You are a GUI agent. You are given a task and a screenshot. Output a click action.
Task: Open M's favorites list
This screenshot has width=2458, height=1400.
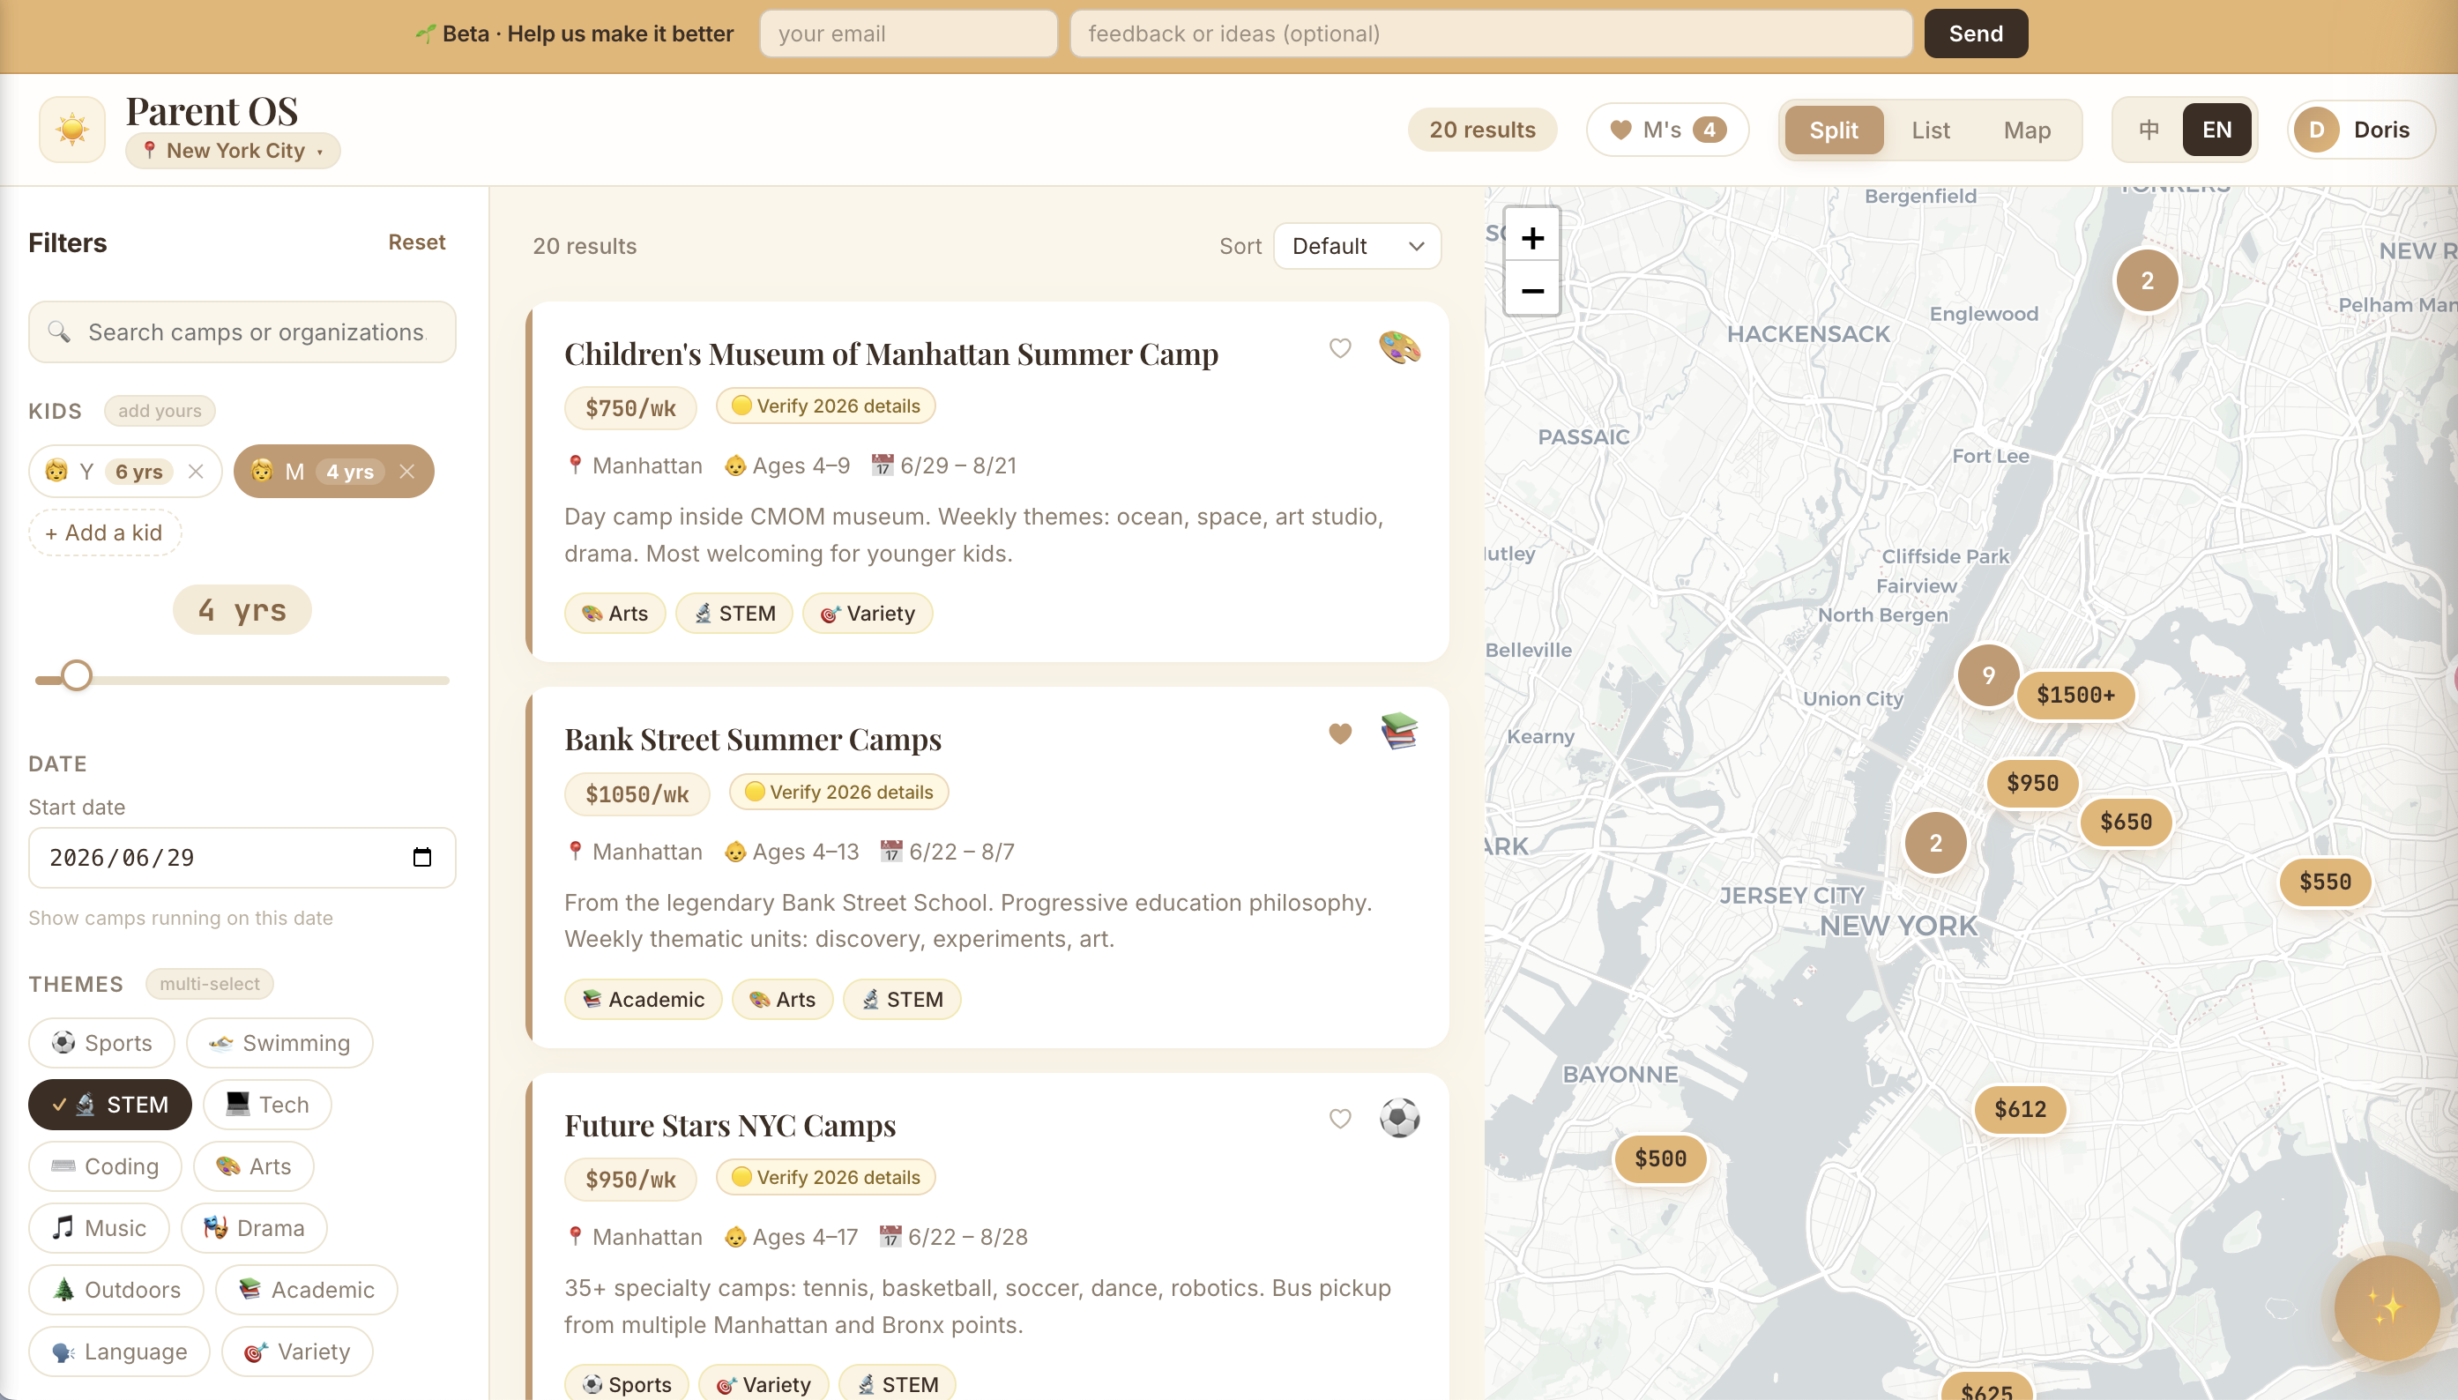coord(1667,130)
